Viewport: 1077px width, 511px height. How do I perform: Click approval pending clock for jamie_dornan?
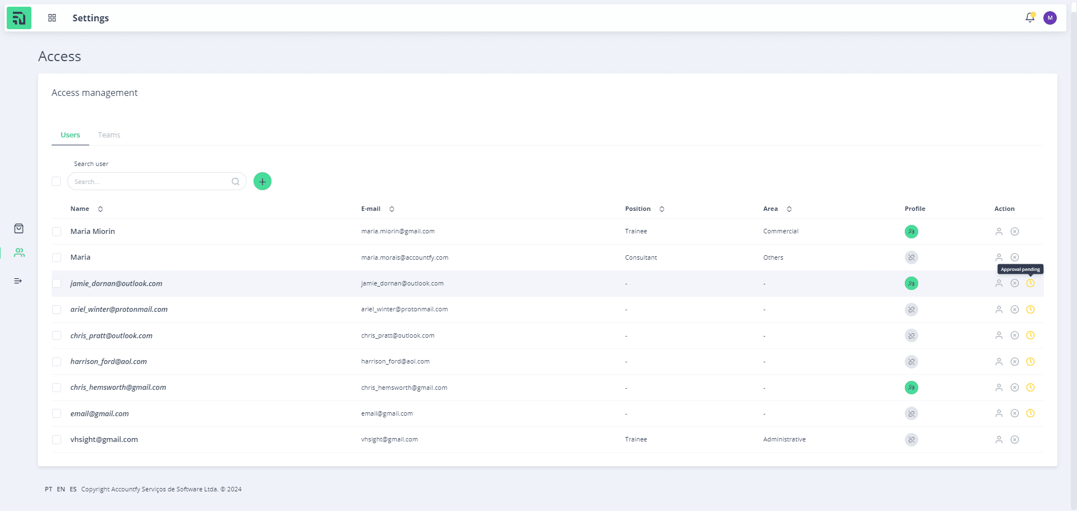pyautogui.click(x=1030, y=283)
